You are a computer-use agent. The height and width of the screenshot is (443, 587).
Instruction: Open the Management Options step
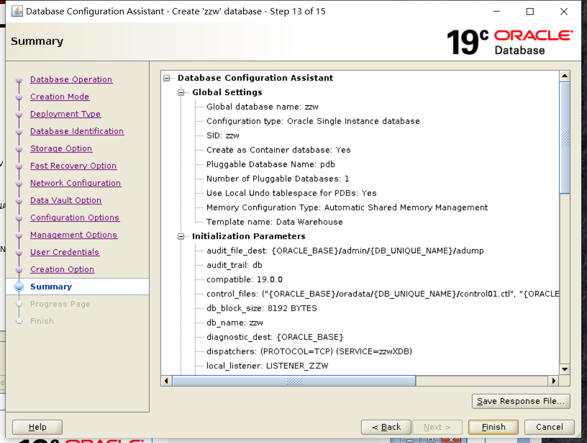pos(74,235)
